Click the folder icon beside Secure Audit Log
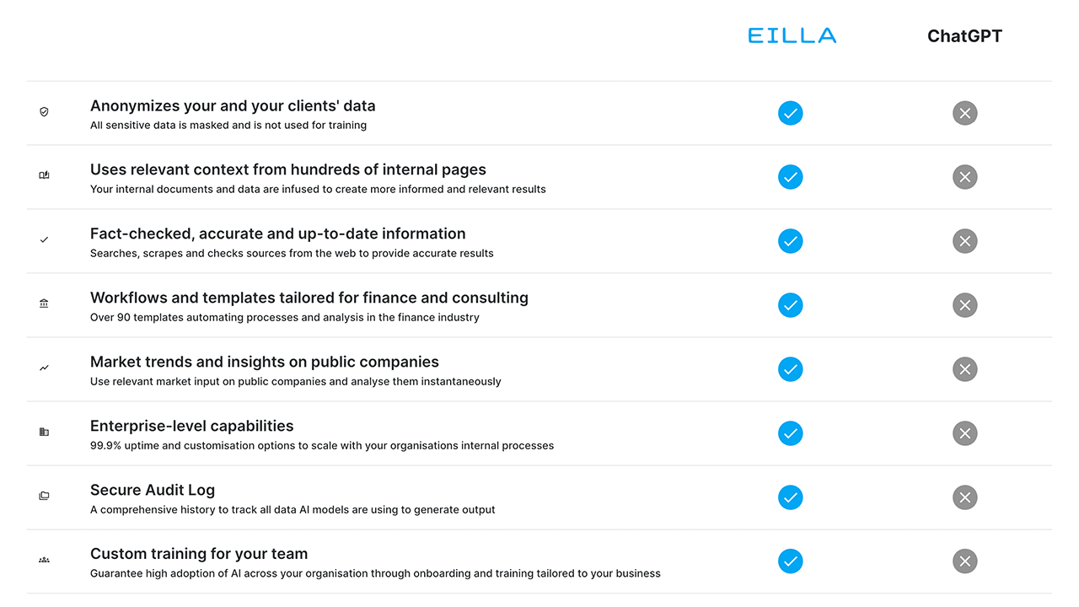The width and height of the screenshot is (1079, 607). tap(44, 496)
